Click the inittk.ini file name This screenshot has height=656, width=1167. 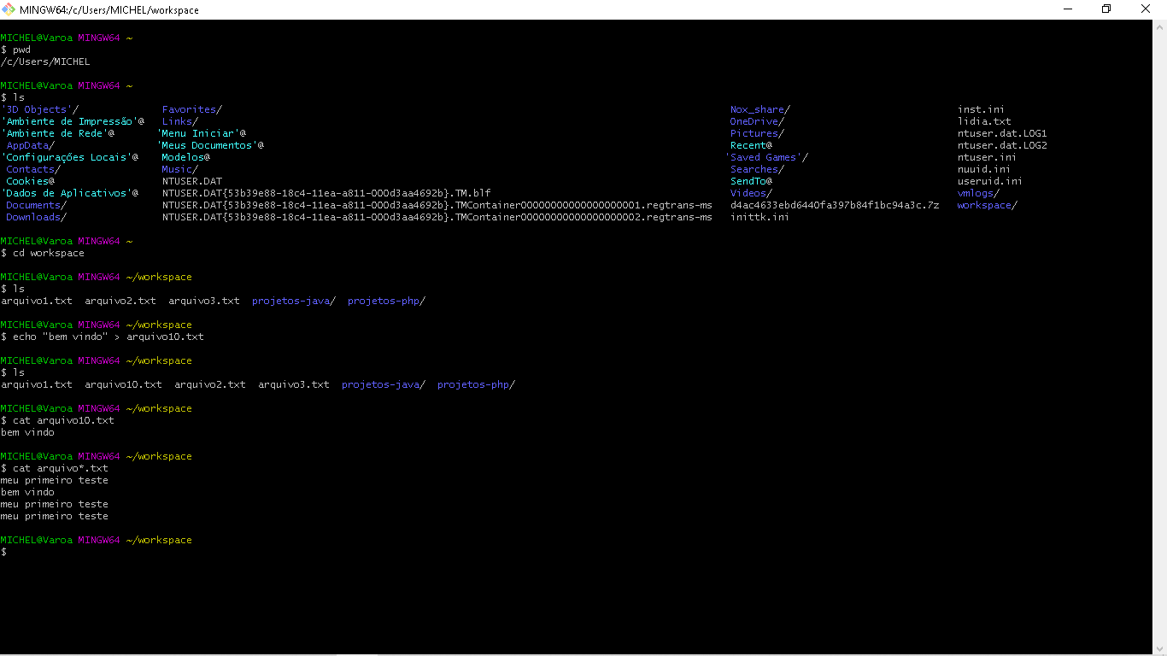(x=759, y=217)
